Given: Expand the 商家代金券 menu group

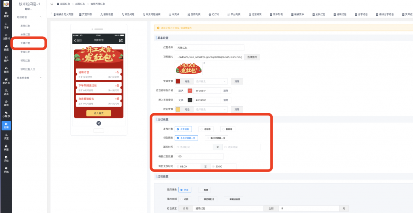Looking at the screenshot, I should tap(41, 78).
